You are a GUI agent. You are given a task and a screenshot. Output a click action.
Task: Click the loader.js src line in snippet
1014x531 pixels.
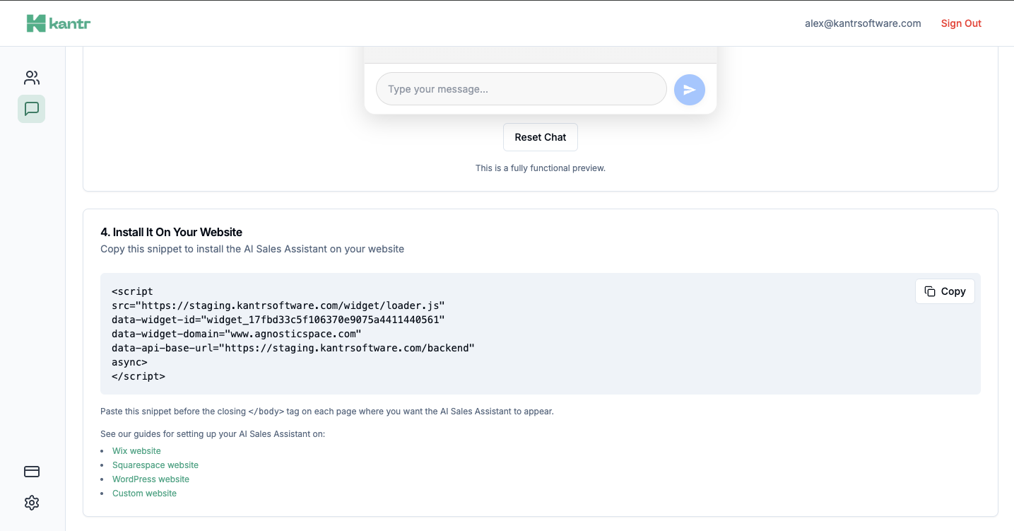coord(278,305)
